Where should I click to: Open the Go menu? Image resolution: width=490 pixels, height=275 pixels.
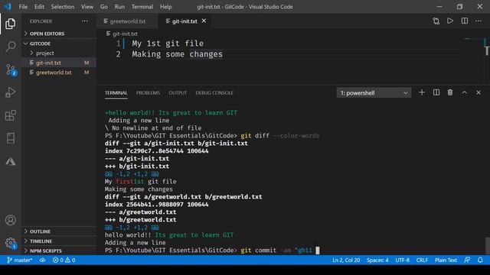pyautogui.click(x=104, y=7)
